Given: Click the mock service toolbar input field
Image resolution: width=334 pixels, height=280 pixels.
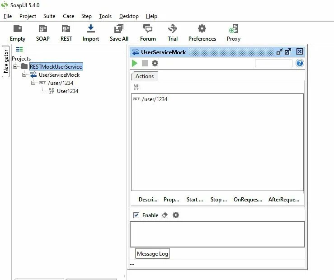Looking at the screenshot, I should coord(273,63).
